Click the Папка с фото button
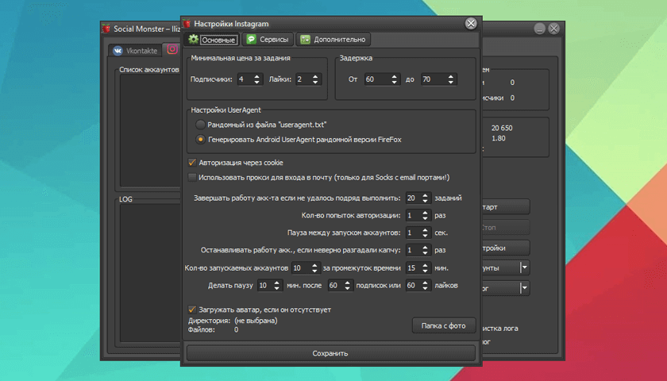Screen dimensions: 667x381 coord(444,325)
